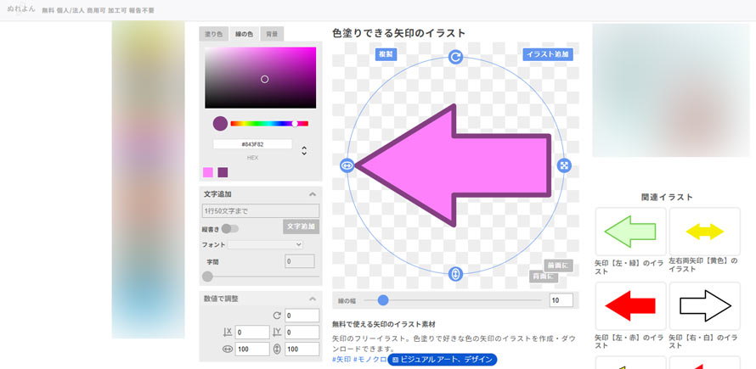Switch color format with HEX arrows
The width and height of the screenshot is (756, 369).
click(x=304, y=150)
